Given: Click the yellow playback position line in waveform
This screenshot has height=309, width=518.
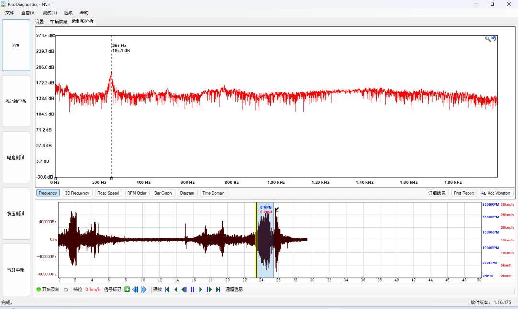Looking at the screenshot, I should tap(256, 240).
